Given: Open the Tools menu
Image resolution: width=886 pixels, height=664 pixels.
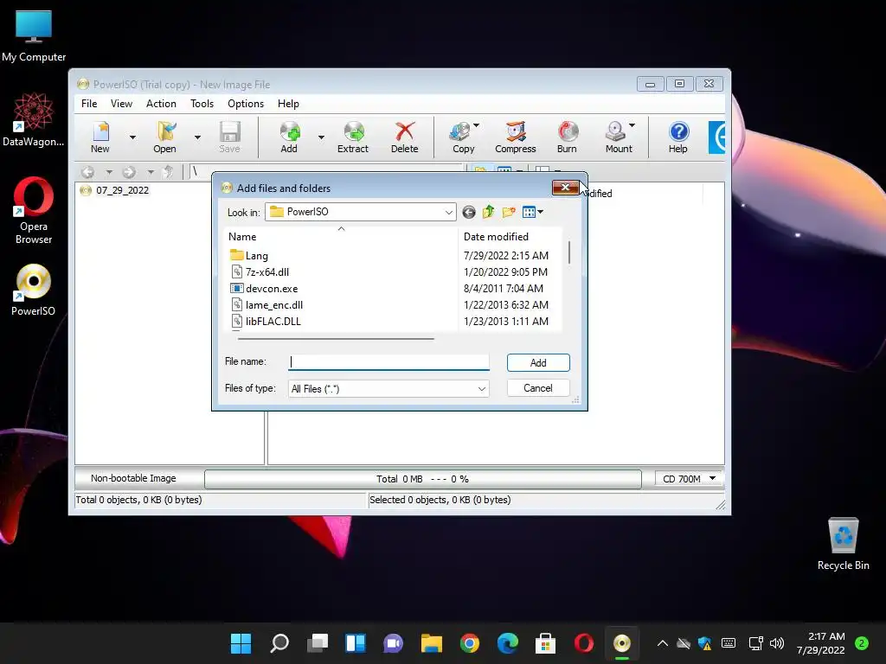Looking at the screenshot, I should 202,104.
